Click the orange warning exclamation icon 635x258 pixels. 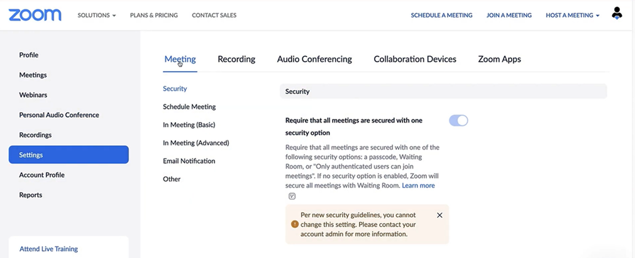coord(294,224)
